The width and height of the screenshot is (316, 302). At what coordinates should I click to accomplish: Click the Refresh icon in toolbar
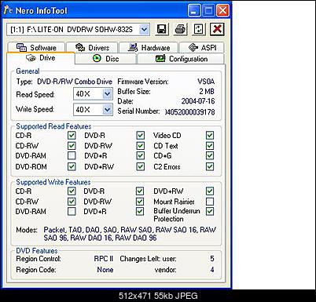click(x=198, y=29)
